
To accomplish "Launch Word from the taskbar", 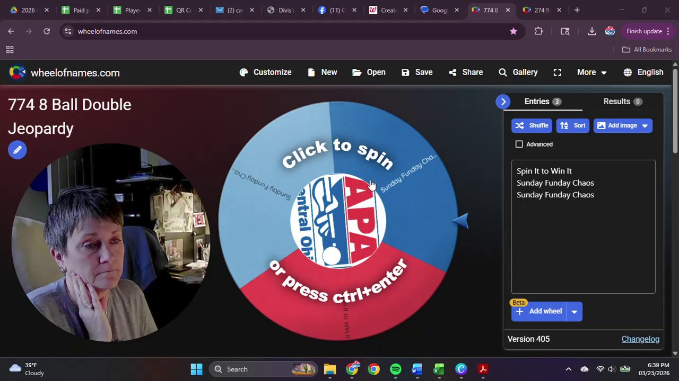I will coord(417,369).
